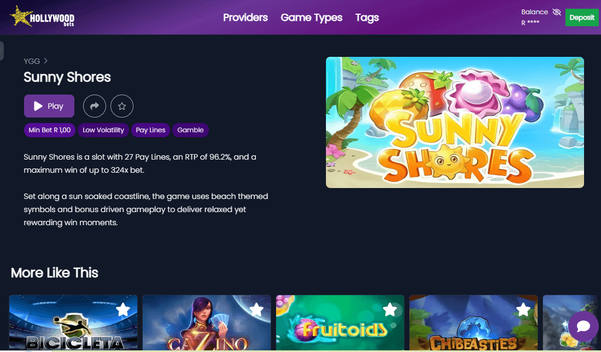Viewport: 601px width, 352px height.
Task: Select the Gamble tag
Action: click(x=190, y=130)
